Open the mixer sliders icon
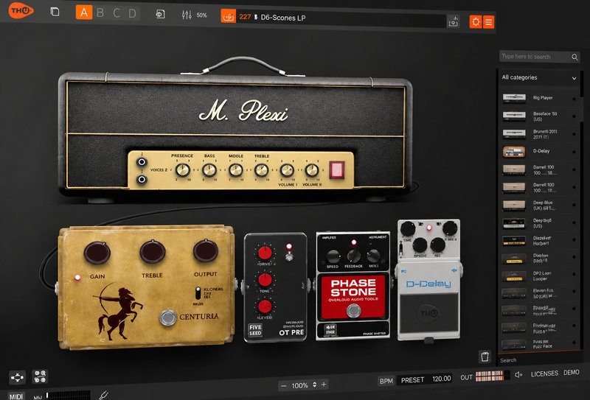590x400 pixels. 187,15
